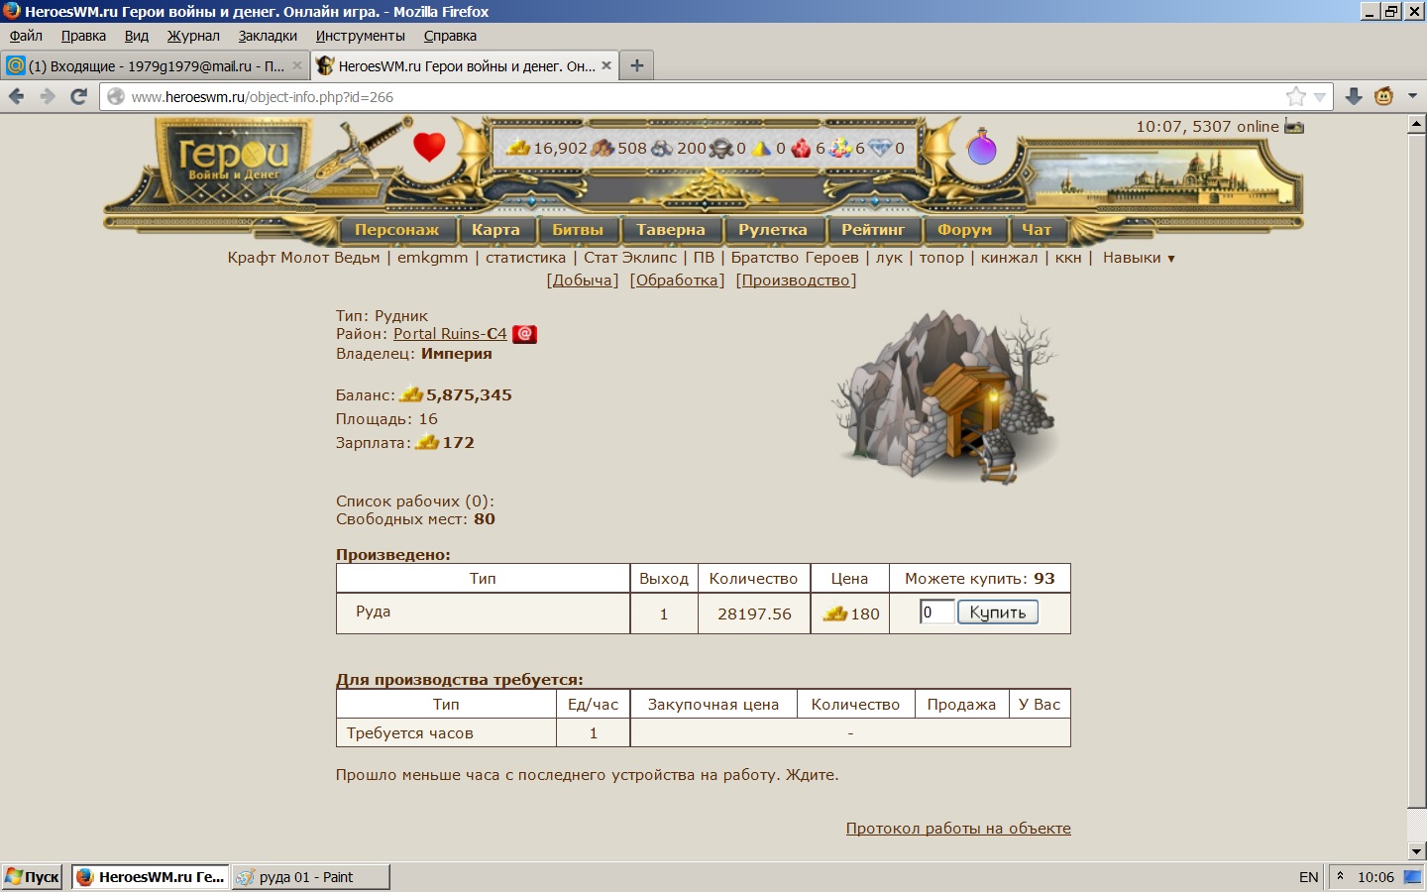Open the toolbar overflow dropdown arrow
The width and height of the screenshot is (1427, 892).
(x=1413, y=96)
